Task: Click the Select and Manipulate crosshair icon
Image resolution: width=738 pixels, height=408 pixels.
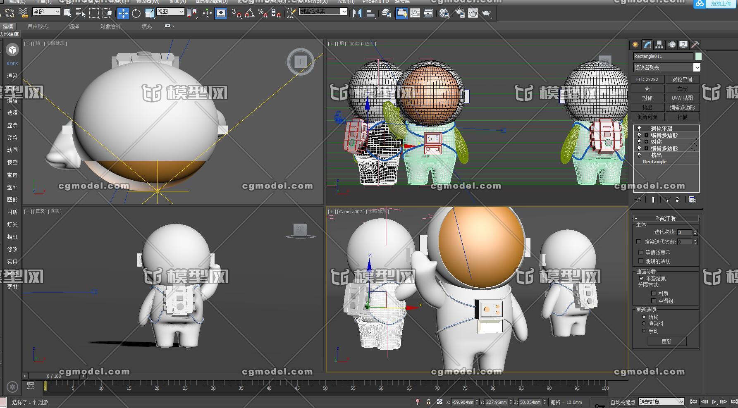Action: point(207,13)
